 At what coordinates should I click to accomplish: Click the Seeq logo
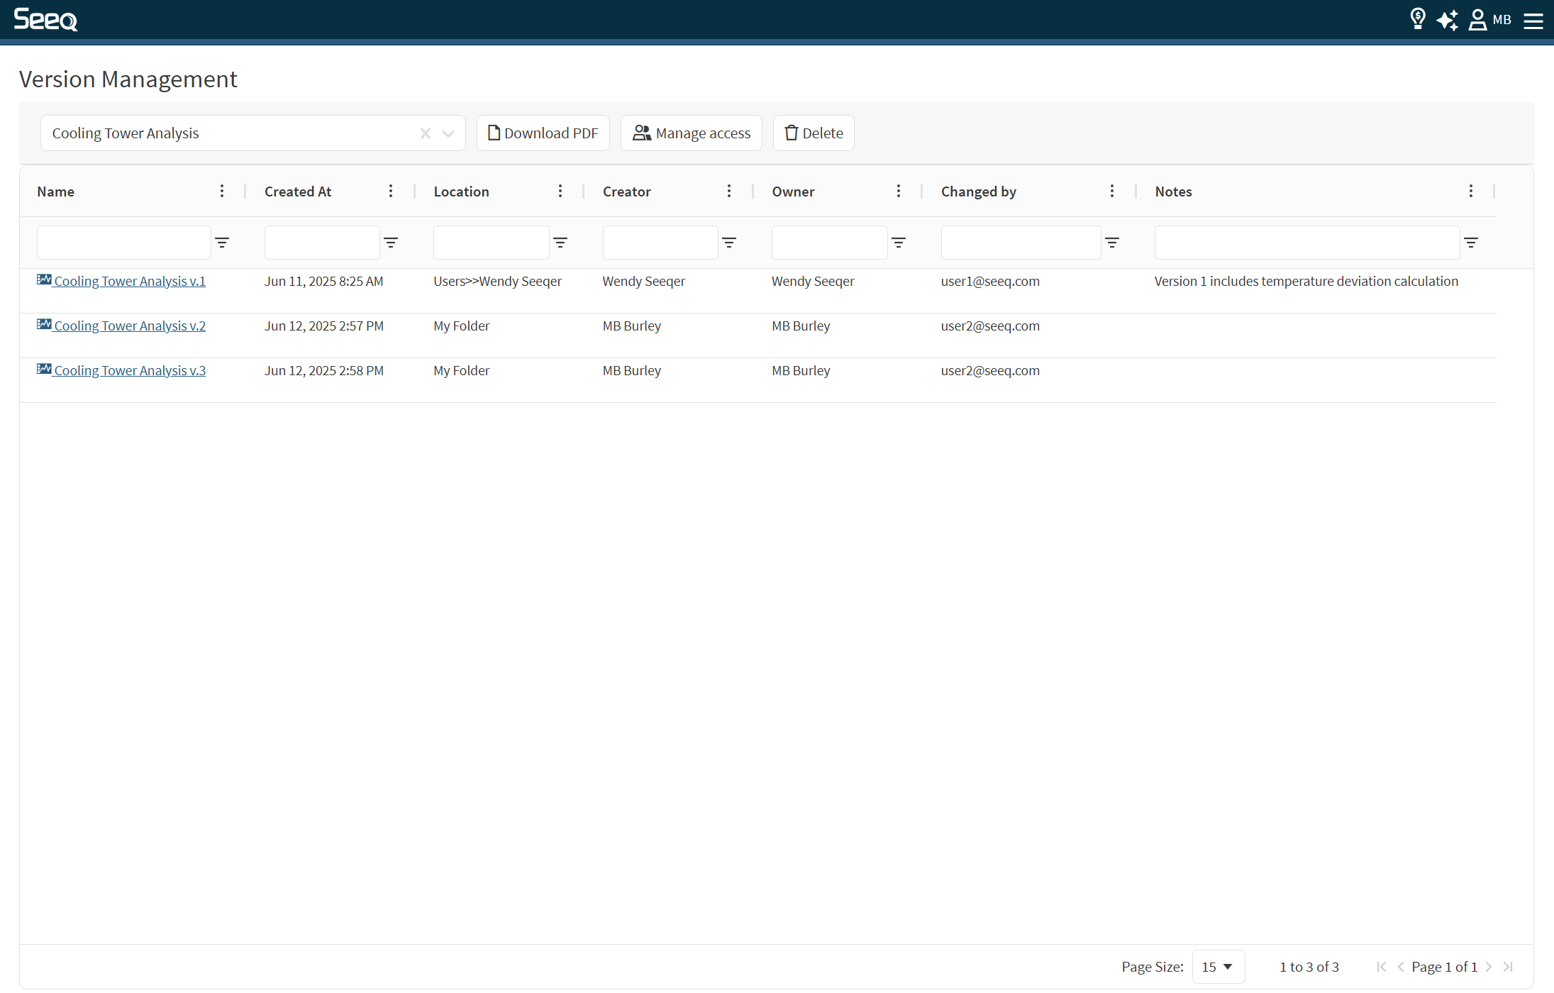pos(45,19)
